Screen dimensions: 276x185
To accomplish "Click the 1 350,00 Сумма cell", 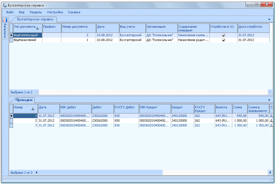I will [x=240, y=125].
